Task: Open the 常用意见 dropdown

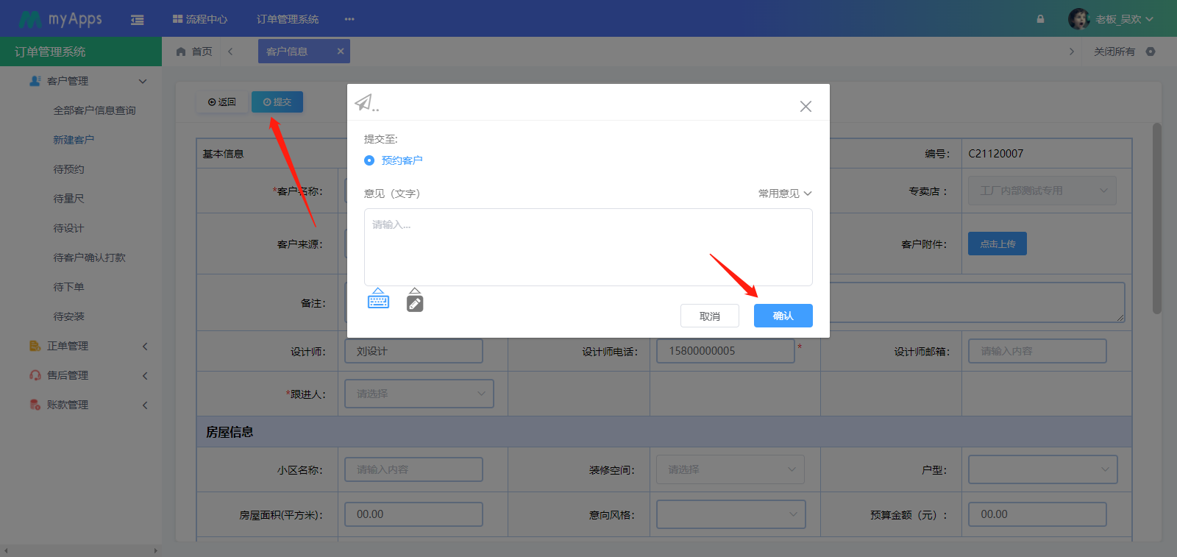Action: click(784, 194)
